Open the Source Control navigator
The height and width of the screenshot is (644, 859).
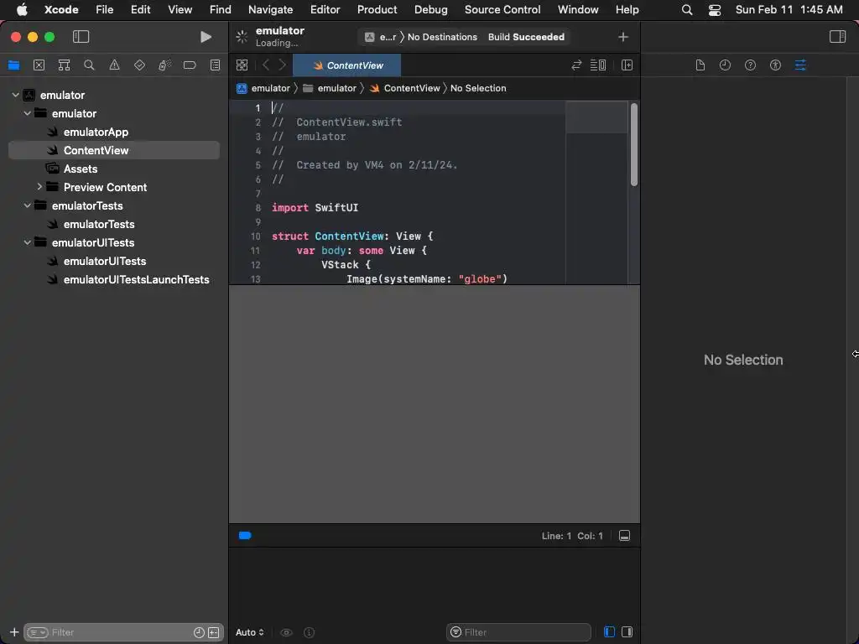pyautogui.click(x=39, y=65)
